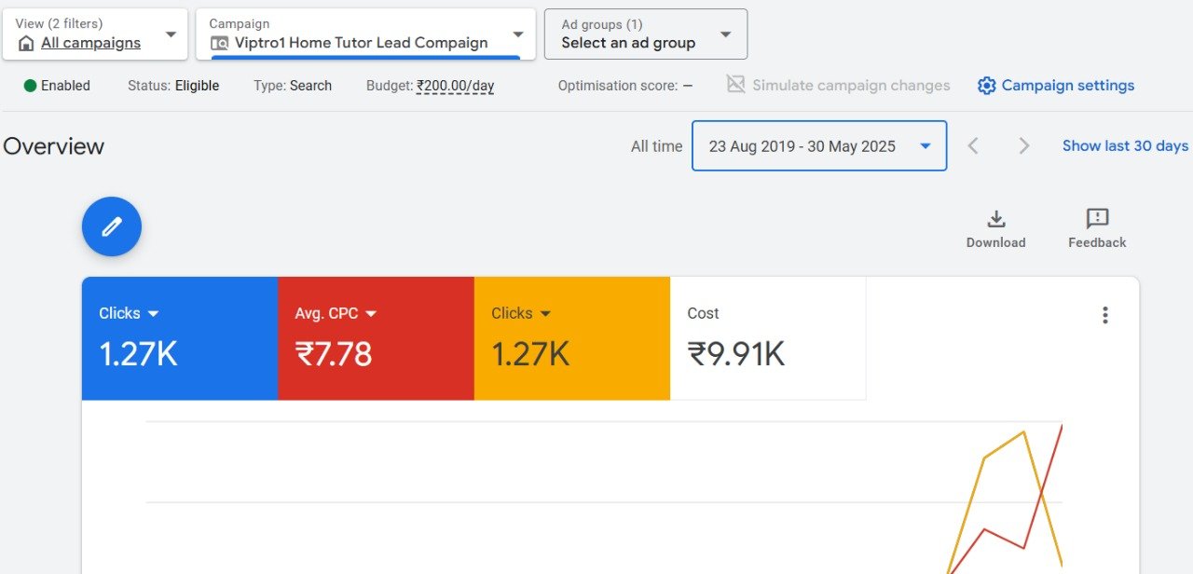Go to the next date range arrow
Screen dimensions: 1193x574
click(1023, 146)
